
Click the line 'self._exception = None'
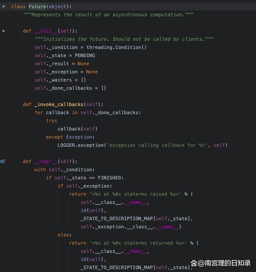(66, 72)
